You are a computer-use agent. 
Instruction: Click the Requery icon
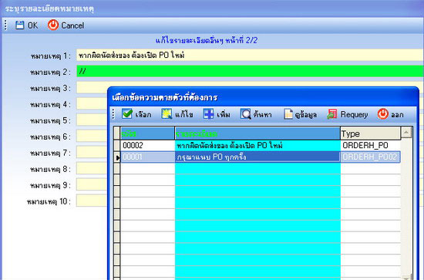click(x=331, y=114)
